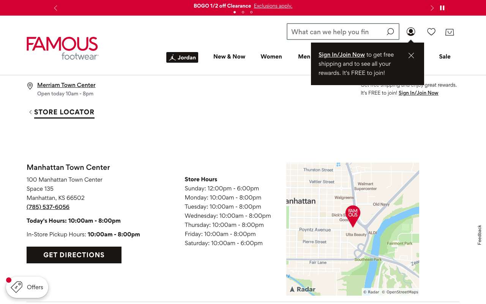Show the next promo banner arrow
Screen dimensions: 486x304
tap(432, 8)
